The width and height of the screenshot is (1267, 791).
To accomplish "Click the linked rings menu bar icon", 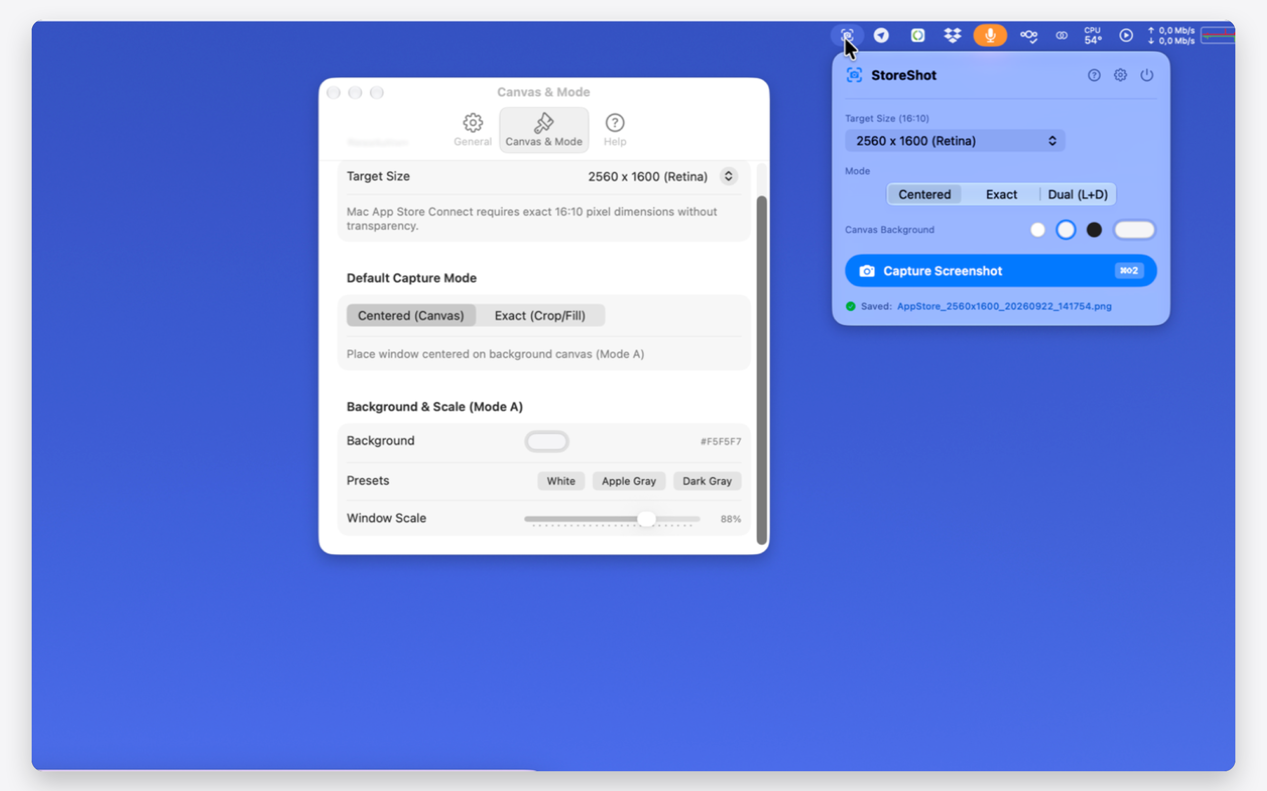I will 1061,35.
